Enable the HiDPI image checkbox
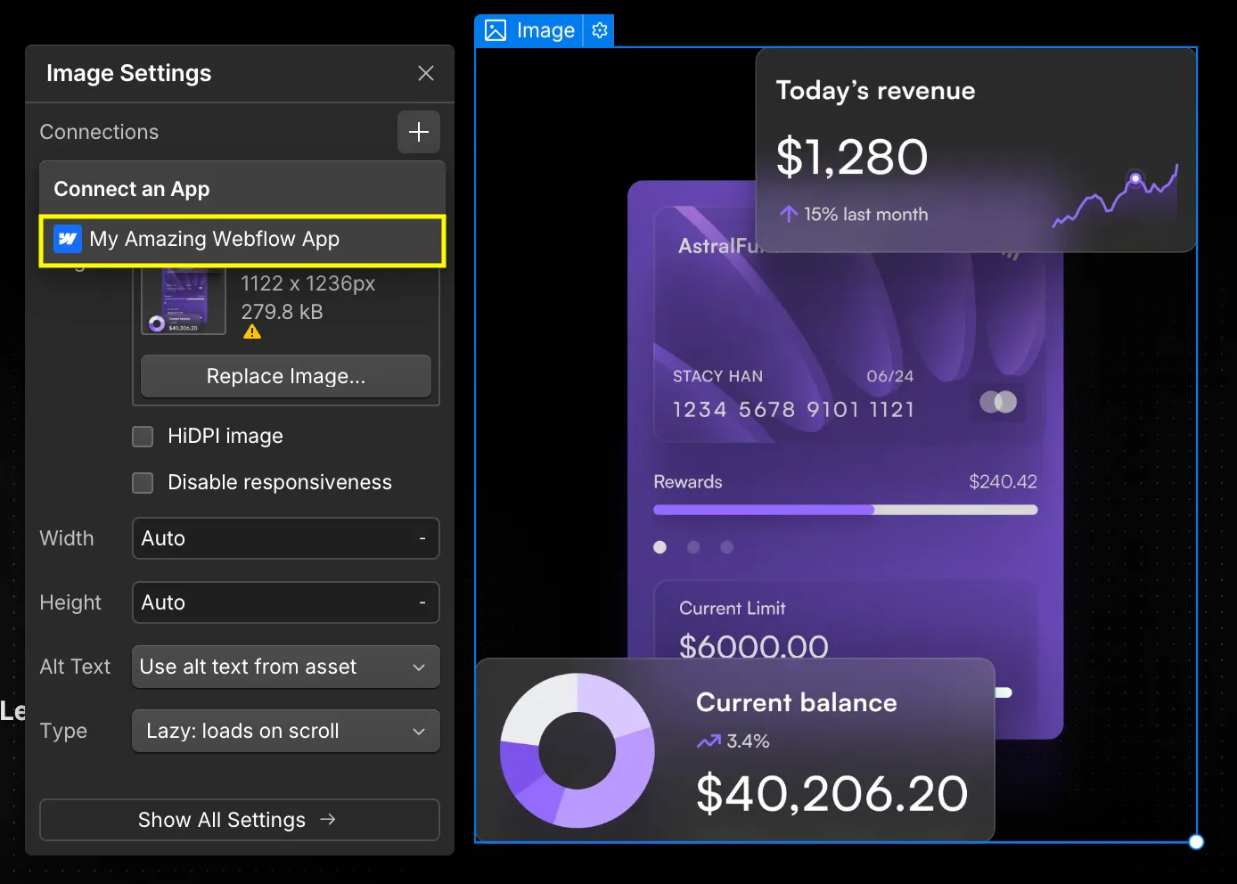 click(x=143, y=437)
